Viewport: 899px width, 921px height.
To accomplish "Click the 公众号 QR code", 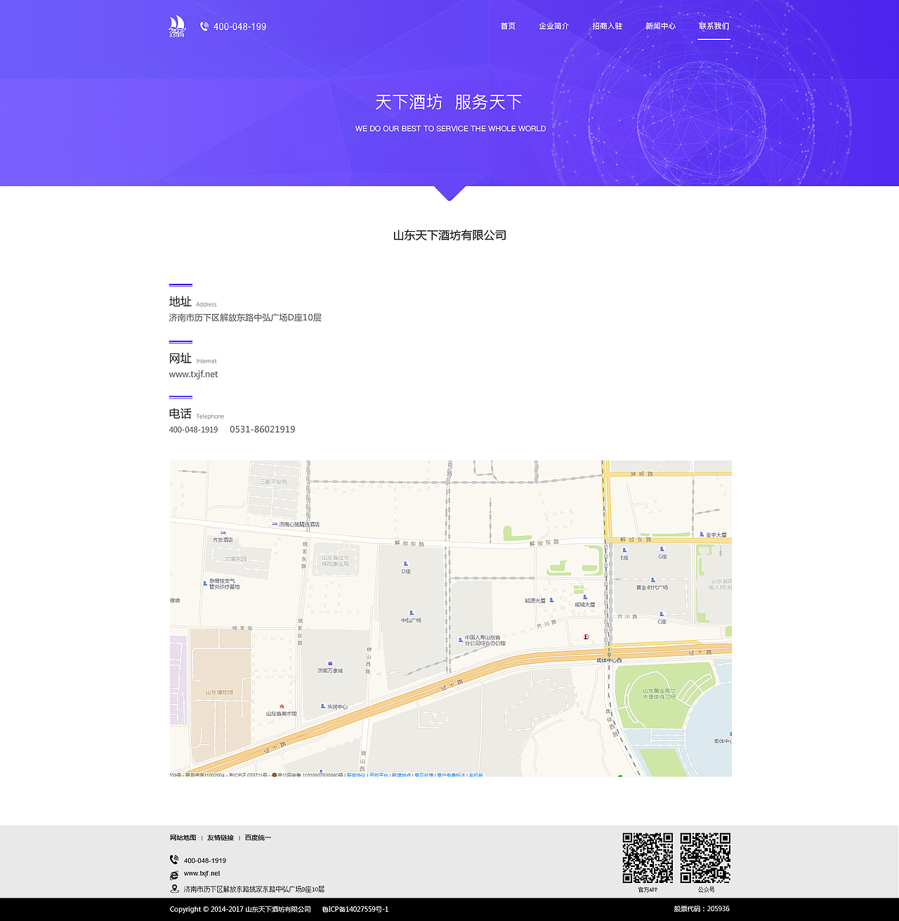I will pos(706,857).
